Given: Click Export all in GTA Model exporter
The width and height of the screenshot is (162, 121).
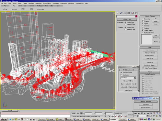Looking at the screenshot, I should [x=146, y=105].
